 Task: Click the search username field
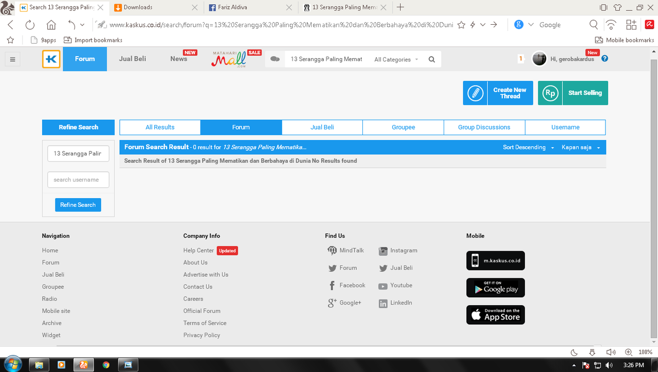(x=78, y=180)
